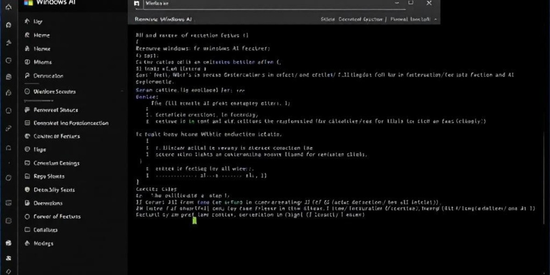This screenshot has width=550, height=275.
Task: Click the icon beside Permanent Status entry
Action: tap(27, 110)
